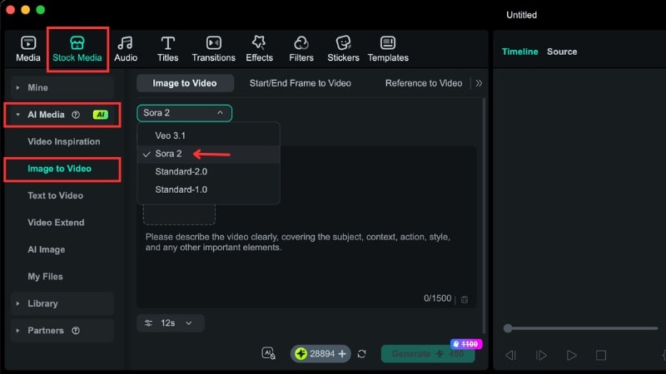This screenshot has height=374, width=666.
Task: Open the Transitions panel
Action: 213,48
